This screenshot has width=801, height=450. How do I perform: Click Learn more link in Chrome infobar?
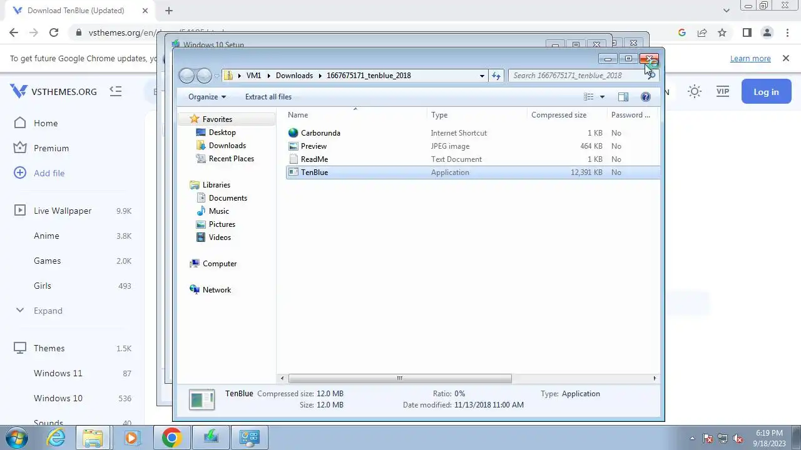pyautogui.click(x=750, y=59)
